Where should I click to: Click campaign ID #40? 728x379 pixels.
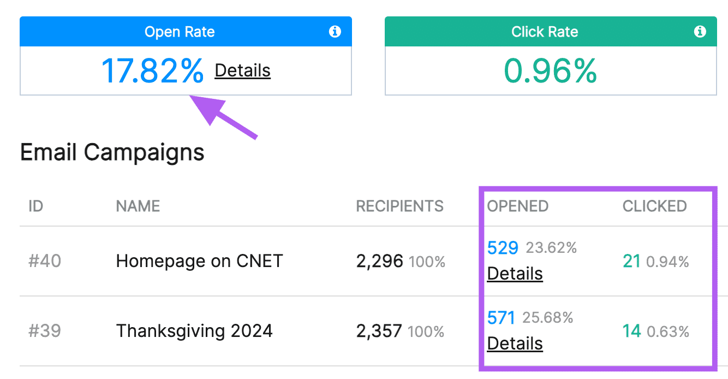click(45, 261)
